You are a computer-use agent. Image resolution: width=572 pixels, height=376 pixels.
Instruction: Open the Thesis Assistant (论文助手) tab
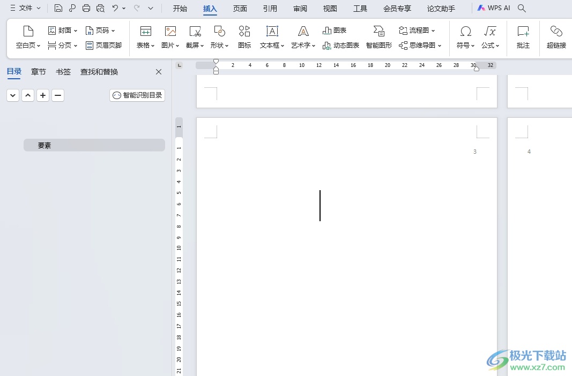pos(441,9)
